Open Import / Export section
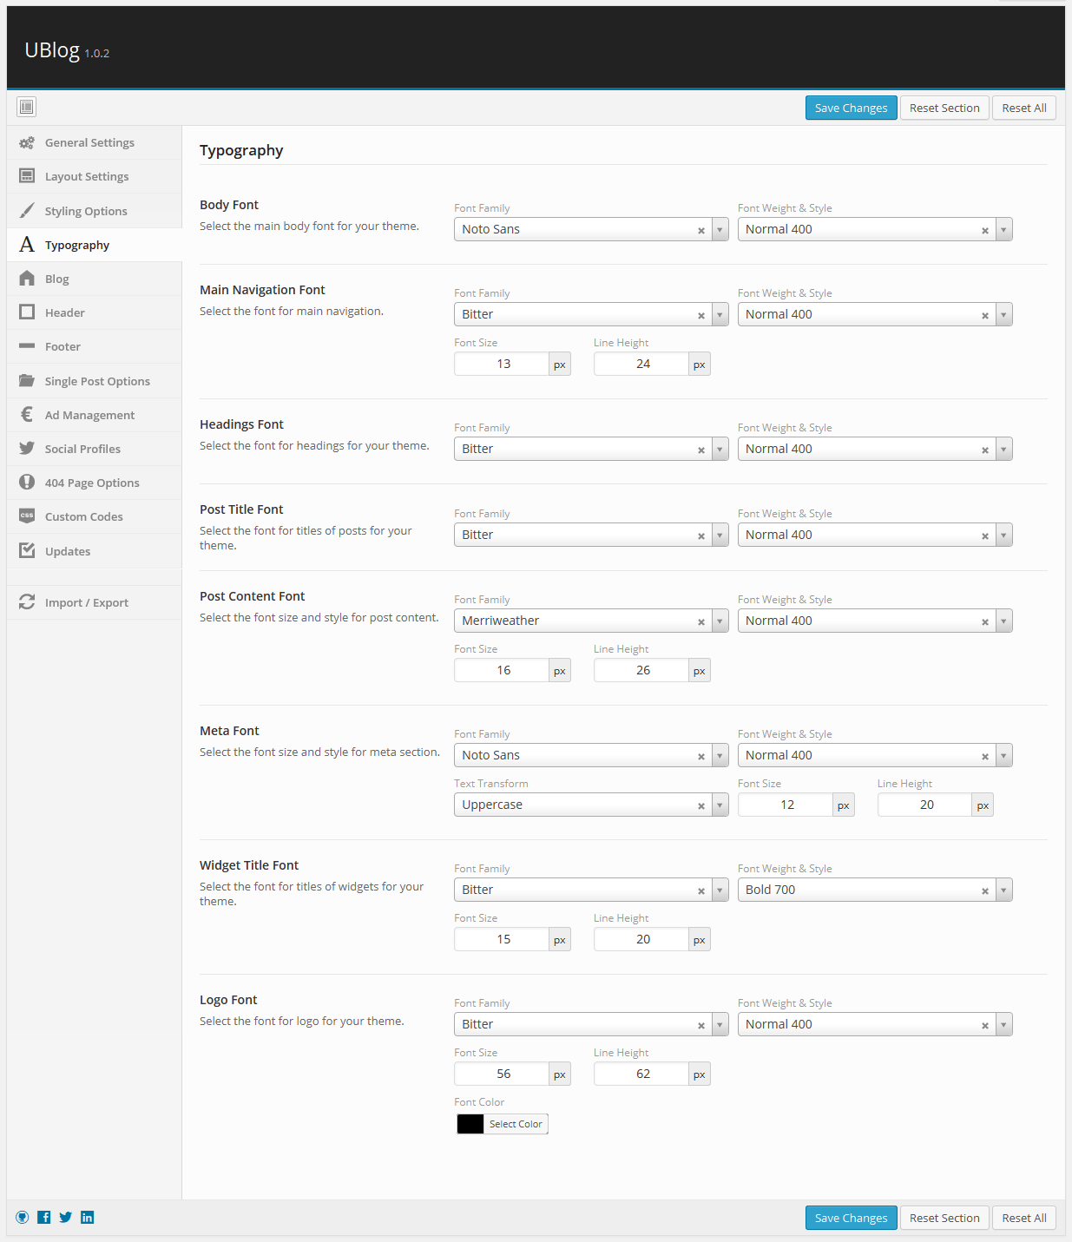Screen dimensions: 1072x1242 [86, 602]
